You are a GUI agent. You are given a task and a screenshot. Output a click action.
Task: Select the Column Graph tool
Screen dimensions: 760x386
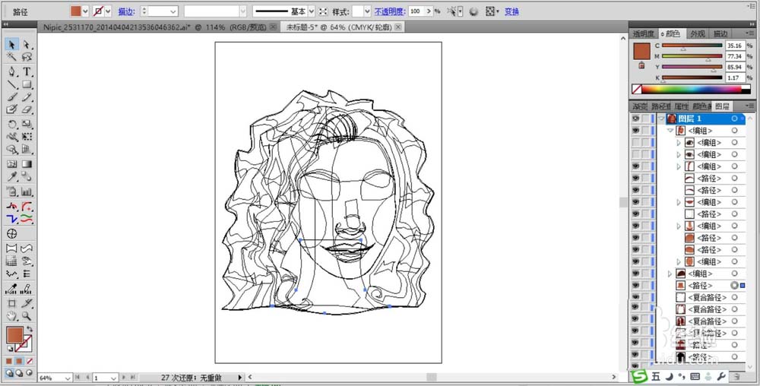27,192
